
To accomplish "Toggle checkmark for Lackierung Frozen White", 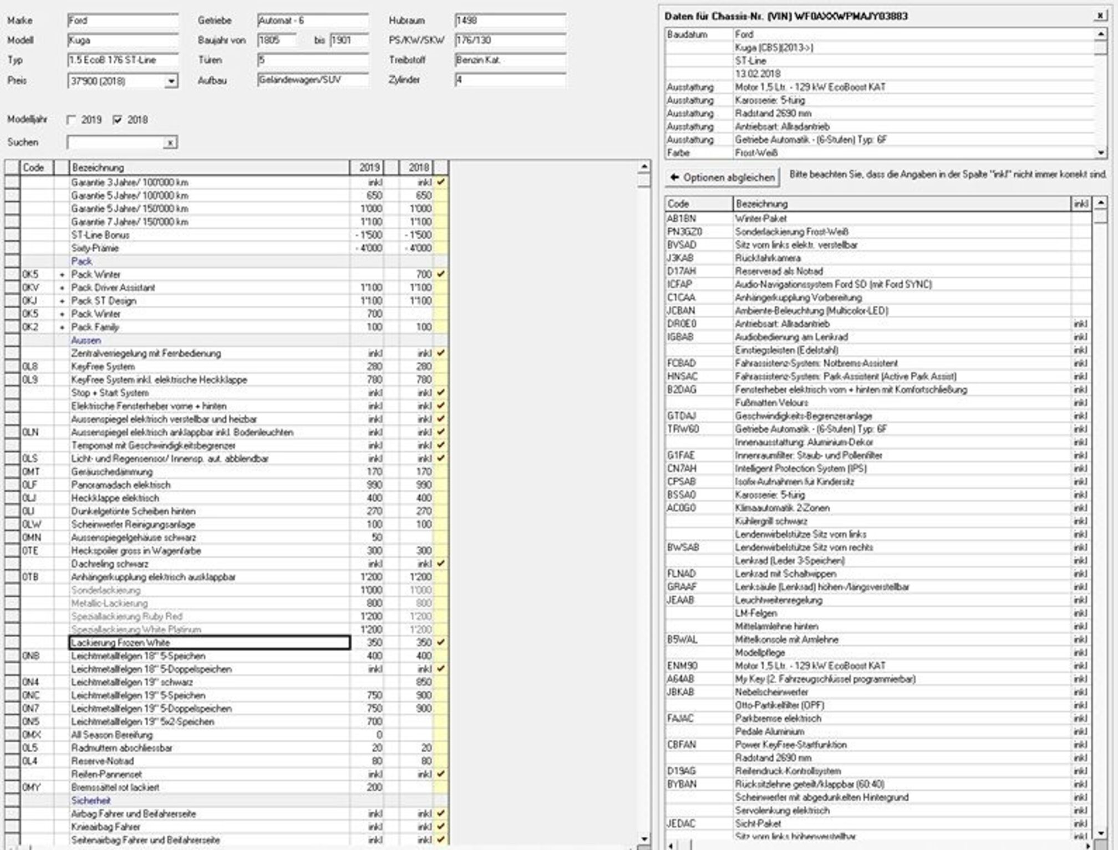I will [441, 643].
